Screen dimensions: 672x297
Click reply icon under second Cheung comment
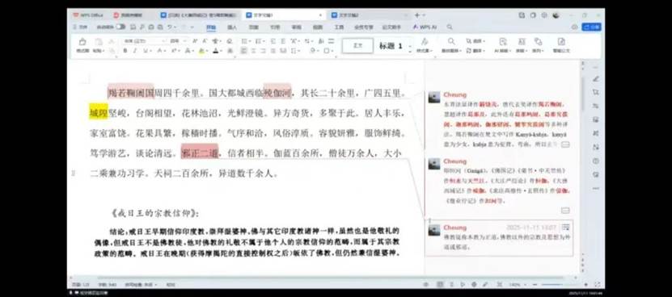pyautogui.click(x=565, y=211)
